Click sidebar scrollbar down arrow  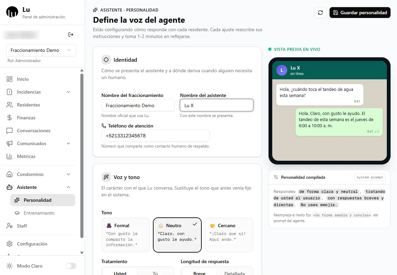[x=82, y=253]
